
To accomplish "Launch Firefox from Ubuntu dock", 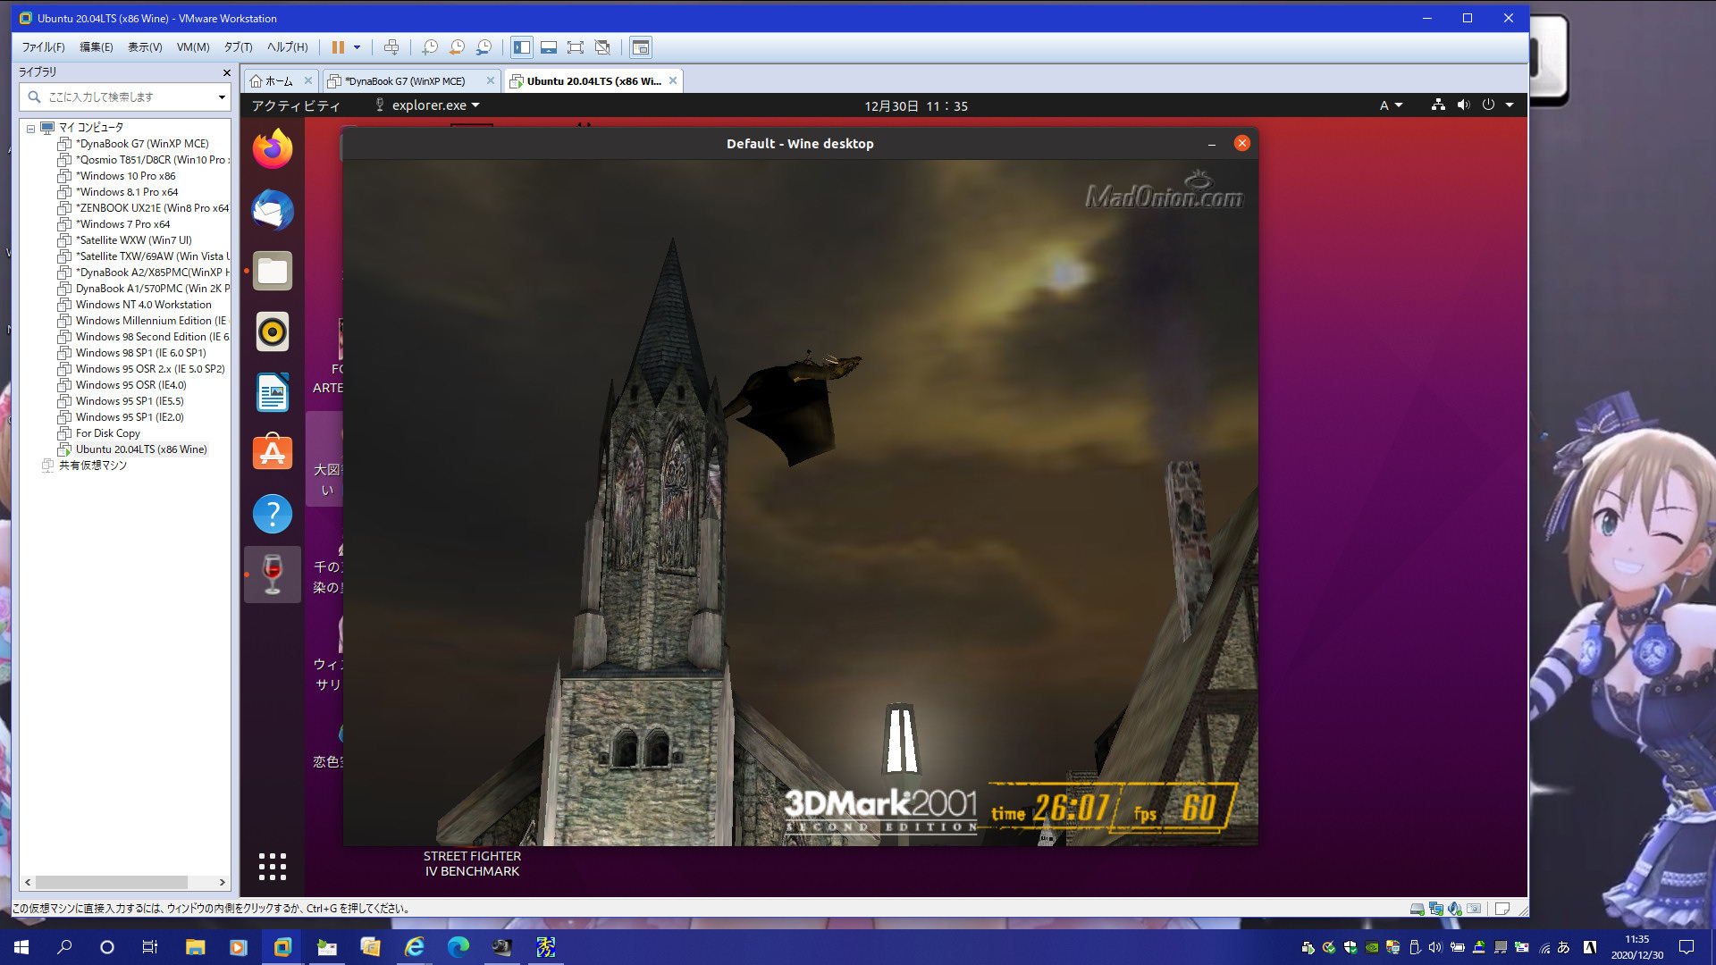I will coord(273,149).
